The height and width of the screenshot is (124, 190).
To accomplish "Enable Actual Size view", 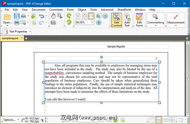I will 78,16.
